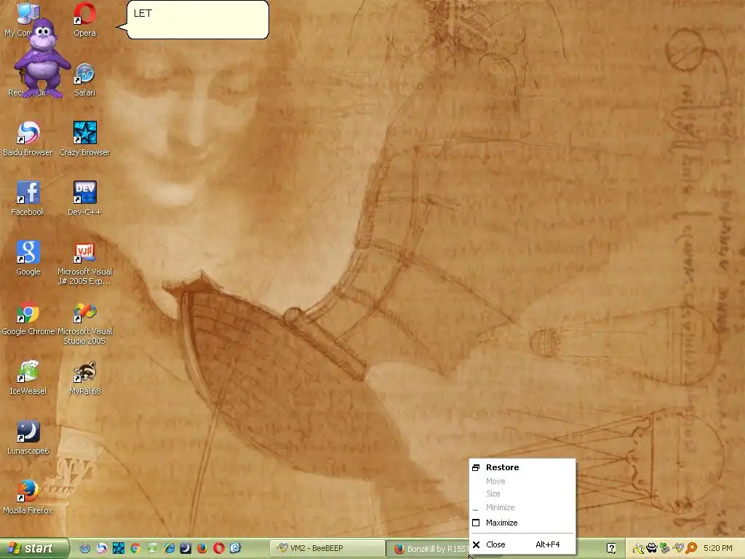Select Microsoft Visual J# 2005 Express icon
This screenshot has height=559, width=745.
point(84,263)
